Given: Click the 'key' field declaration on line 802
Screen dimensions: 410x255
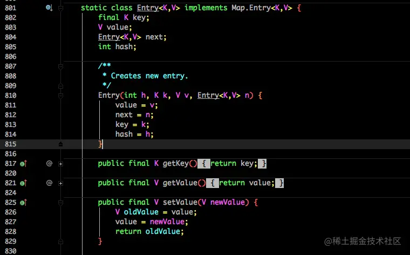Looking at the screenshot, I should coord(139,17).
